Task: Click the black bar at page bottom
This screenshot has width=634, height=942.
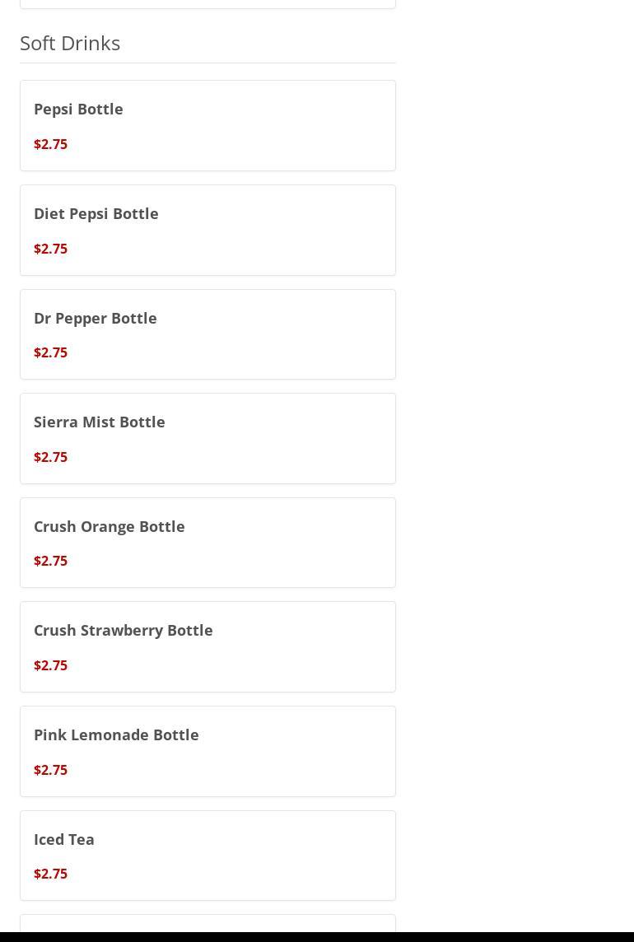Action: [317, 937]
